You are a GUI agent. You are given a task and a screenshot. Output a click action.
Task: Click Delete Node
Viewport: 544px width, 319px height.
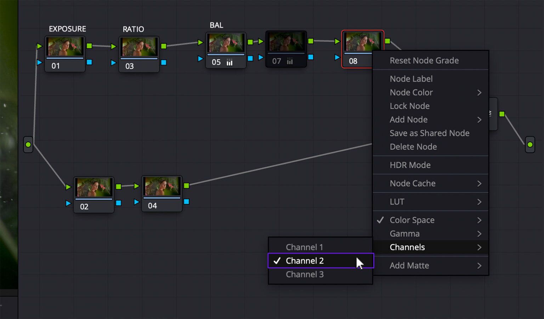(413, 147)
